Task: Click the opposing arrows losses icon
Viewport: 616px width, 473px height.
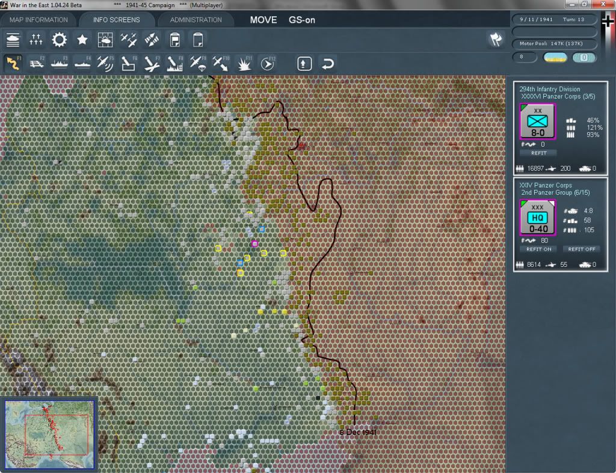Action: [152, 40]
